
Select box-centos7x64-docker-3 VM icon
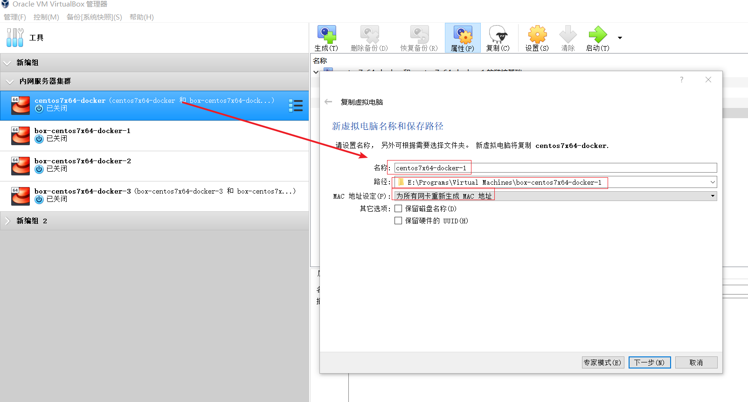pos(21,196)
